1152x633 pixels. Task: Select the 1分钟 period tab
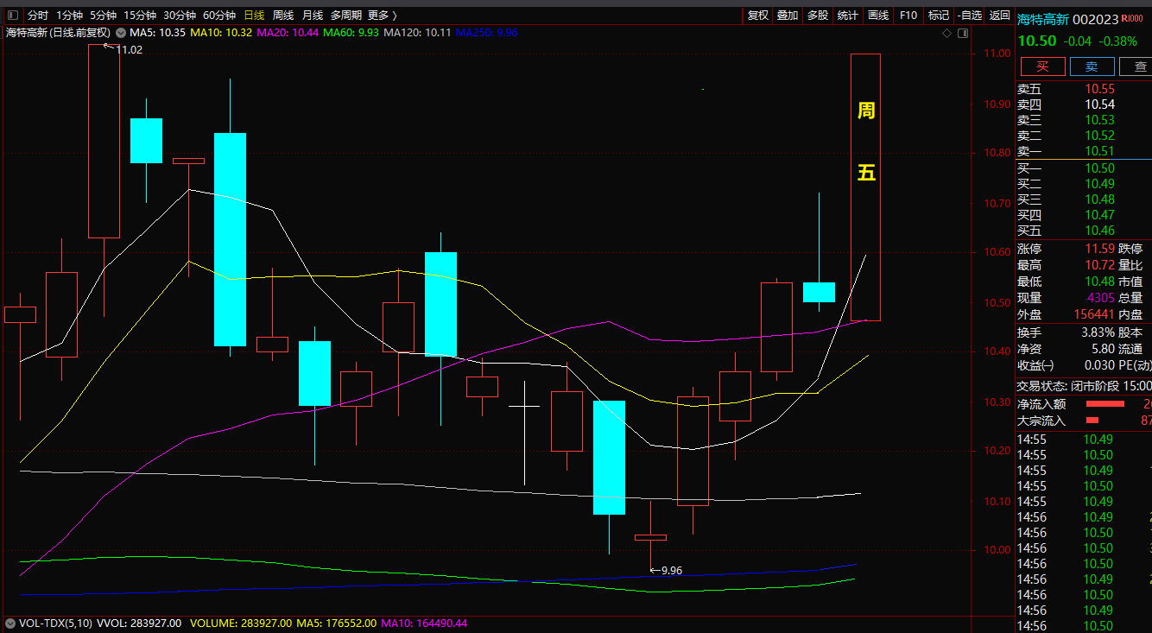(x=69, y=16)
